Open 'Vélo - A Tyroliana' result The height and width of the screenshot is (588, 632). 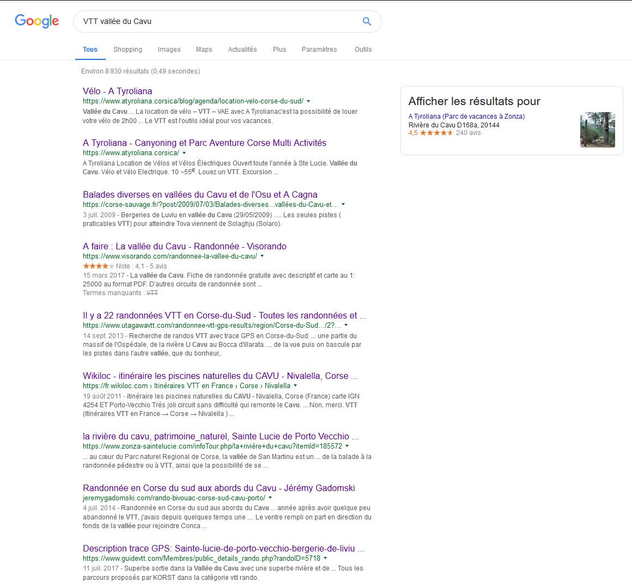(x=117, y=91)
